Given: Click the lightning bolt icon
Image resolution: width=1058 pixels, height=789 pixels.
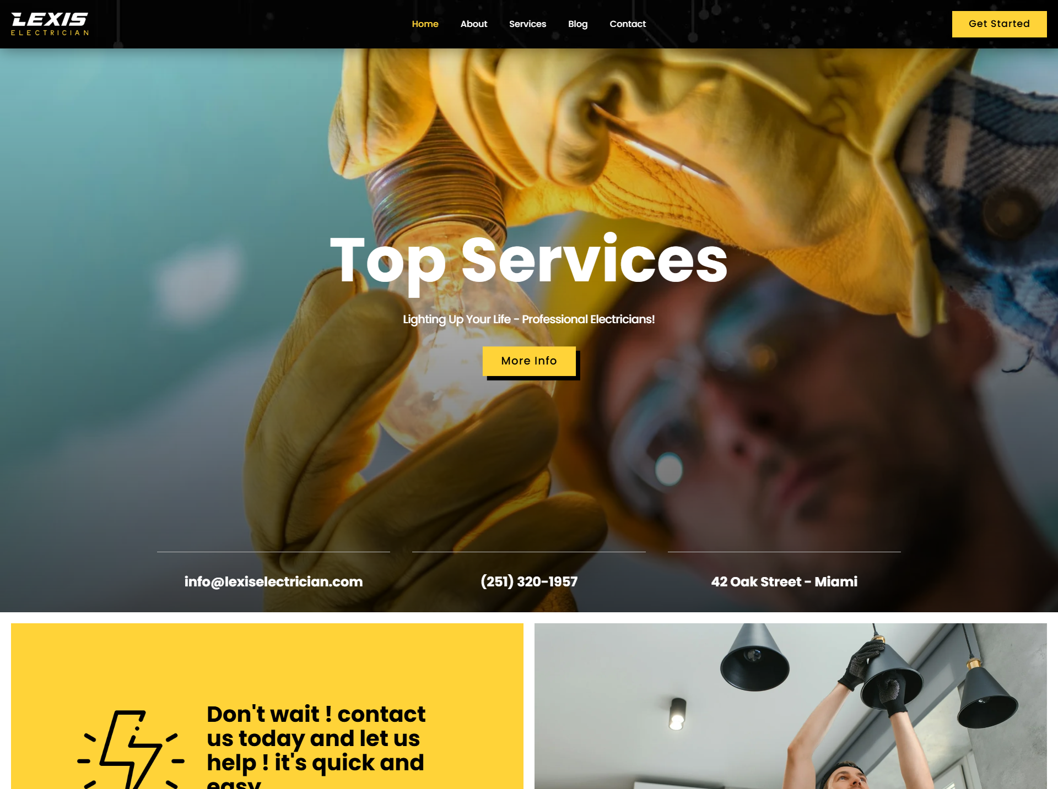Looking at the screenshot, I should coord(131,749).
